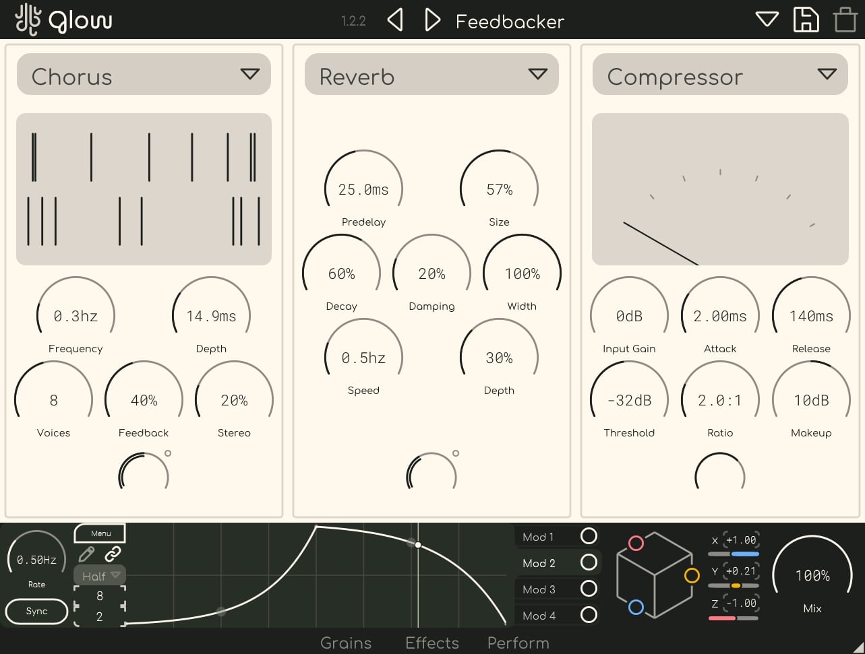Open the preset browser dropdown triangle
This screenshot has width=865, height=654.
(767, 20)
